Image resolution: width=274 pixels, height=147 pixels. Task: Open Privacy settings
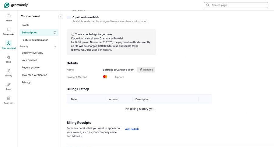click(x=26, y=82)
